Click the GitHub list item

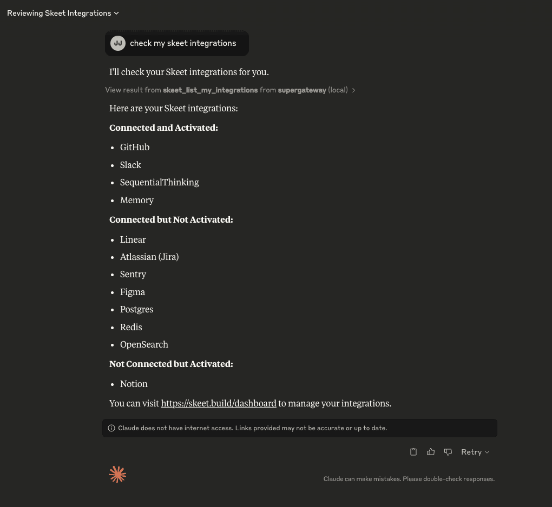tap(135, 147)
